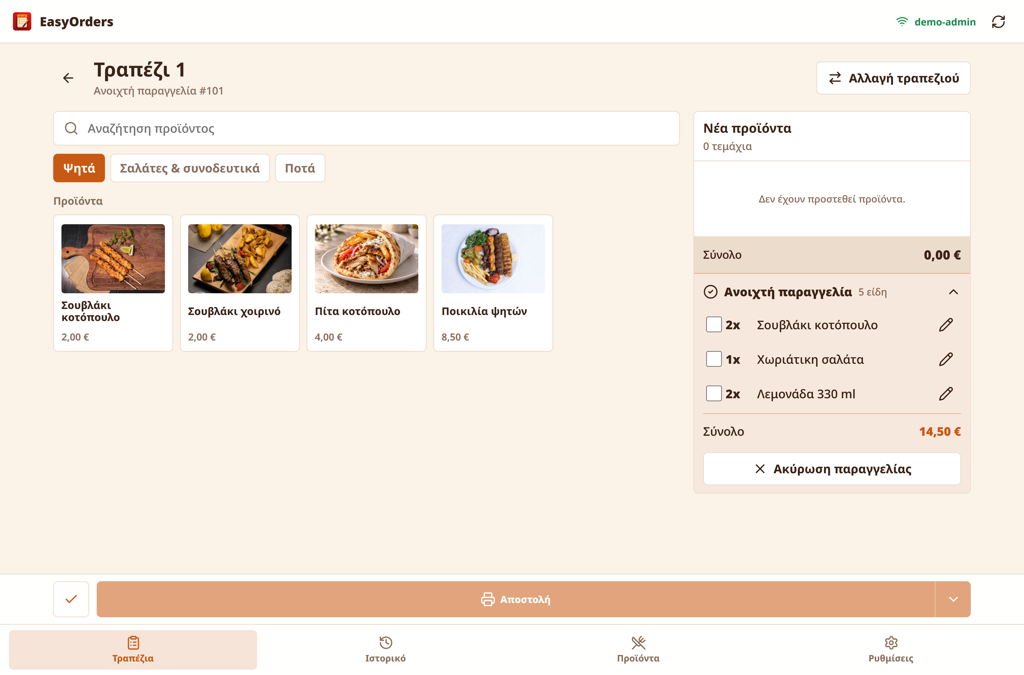Click the 14,50 € order total
This screenshot has height=675, width=1024.
click(940, 431)
